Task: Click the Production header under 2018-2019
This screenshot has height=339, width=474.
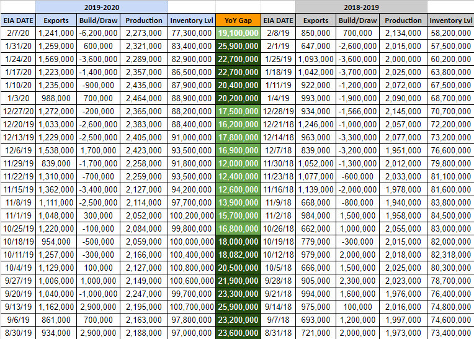Action: (x=403, y=20)
